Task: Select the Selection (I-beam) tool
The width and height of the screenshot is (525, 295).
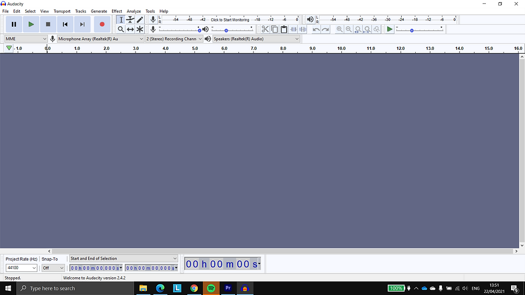Action: pos(121,20)
